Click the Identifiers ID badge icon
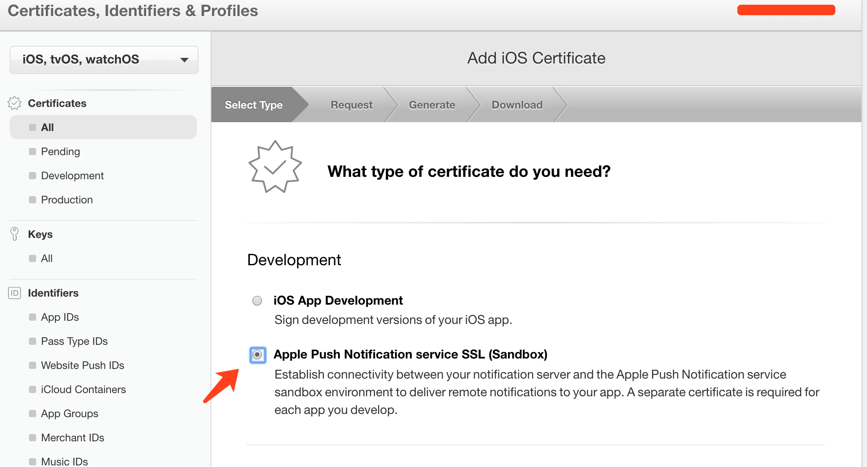 14,293
